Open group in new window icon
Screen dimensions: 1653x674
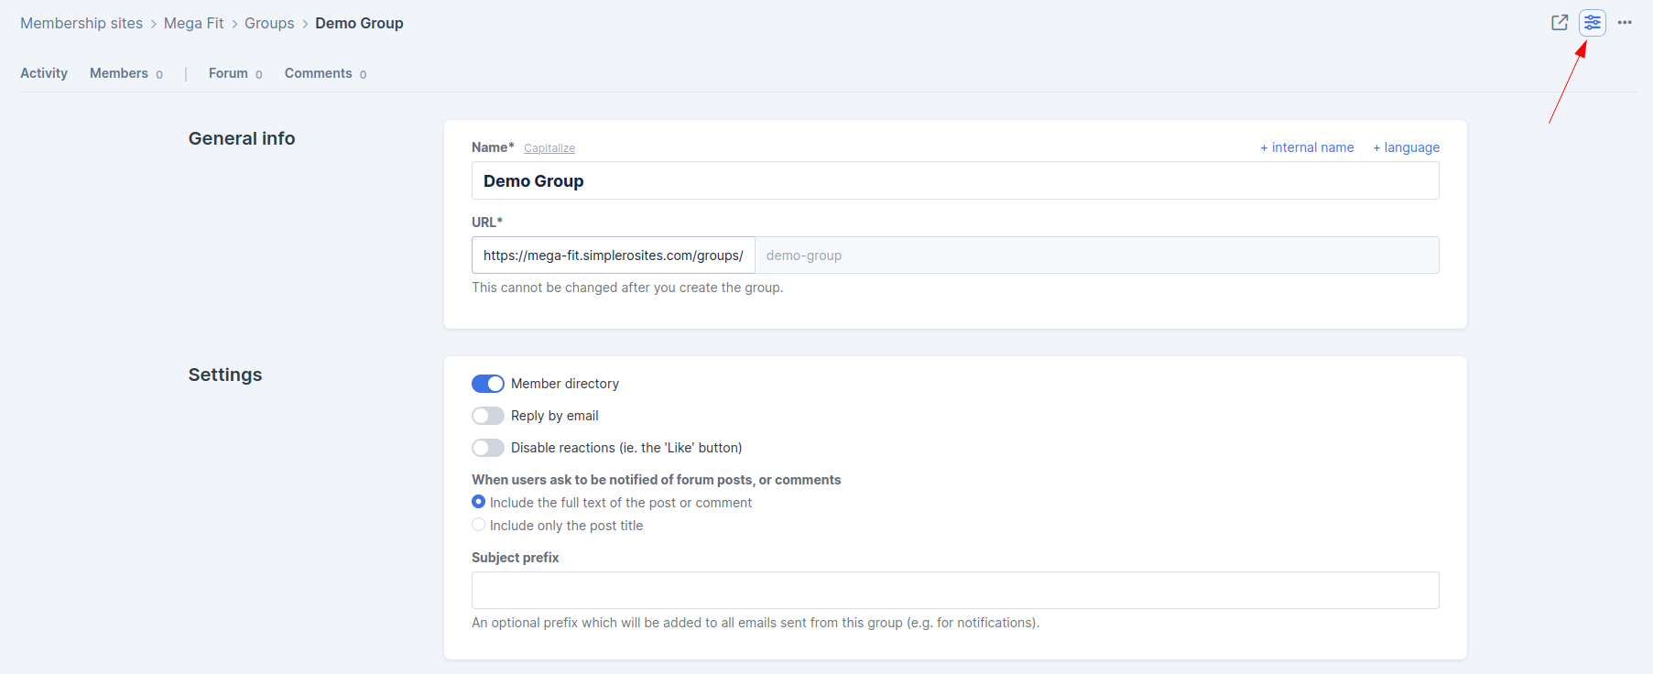point(1560,23)
